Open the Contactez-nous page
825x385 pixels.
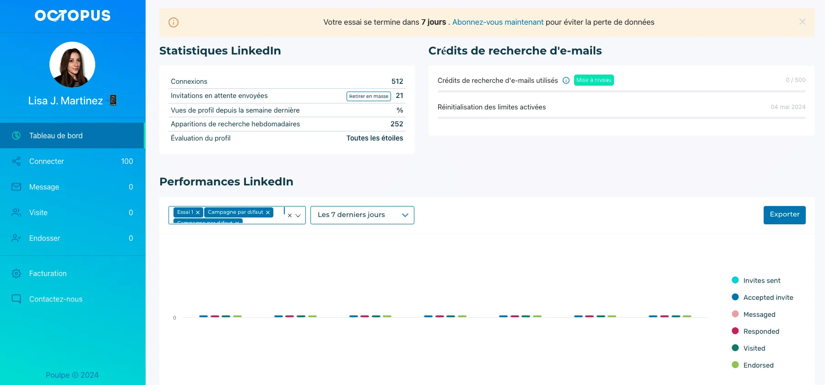coord(72,299)
